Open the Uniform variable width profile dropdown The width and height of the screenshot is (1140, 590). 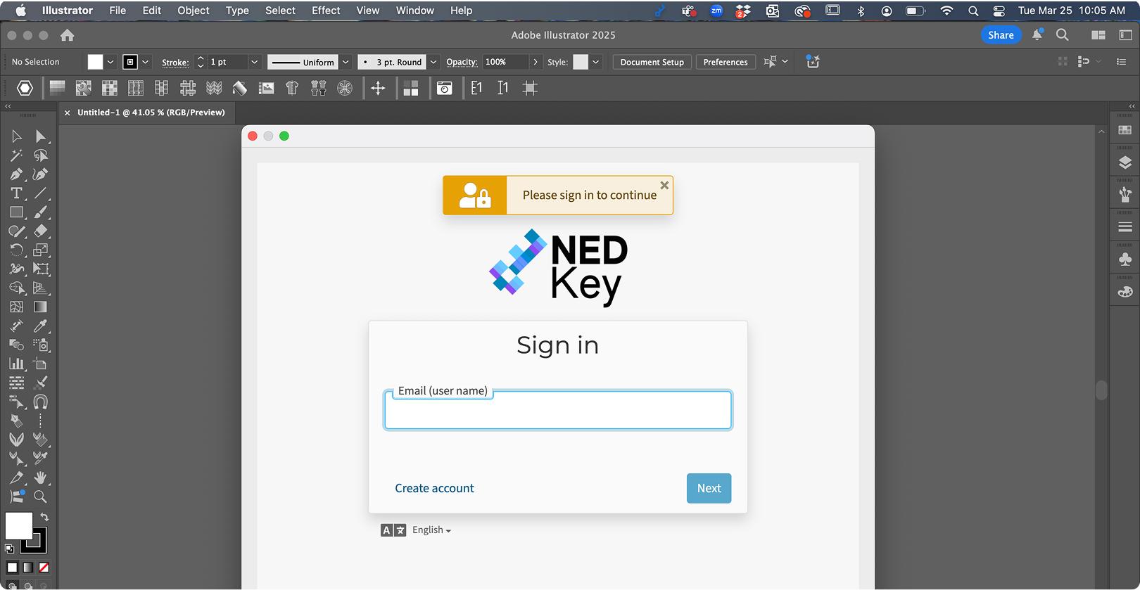point(346,62)
